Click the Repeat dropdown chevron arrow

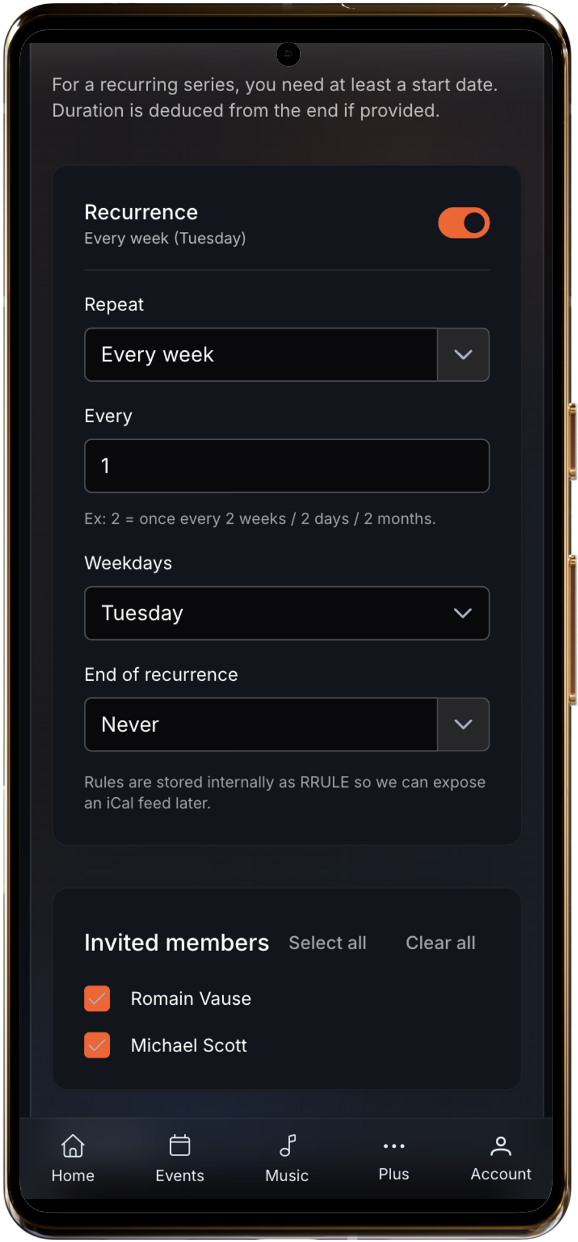pos(463,355)
